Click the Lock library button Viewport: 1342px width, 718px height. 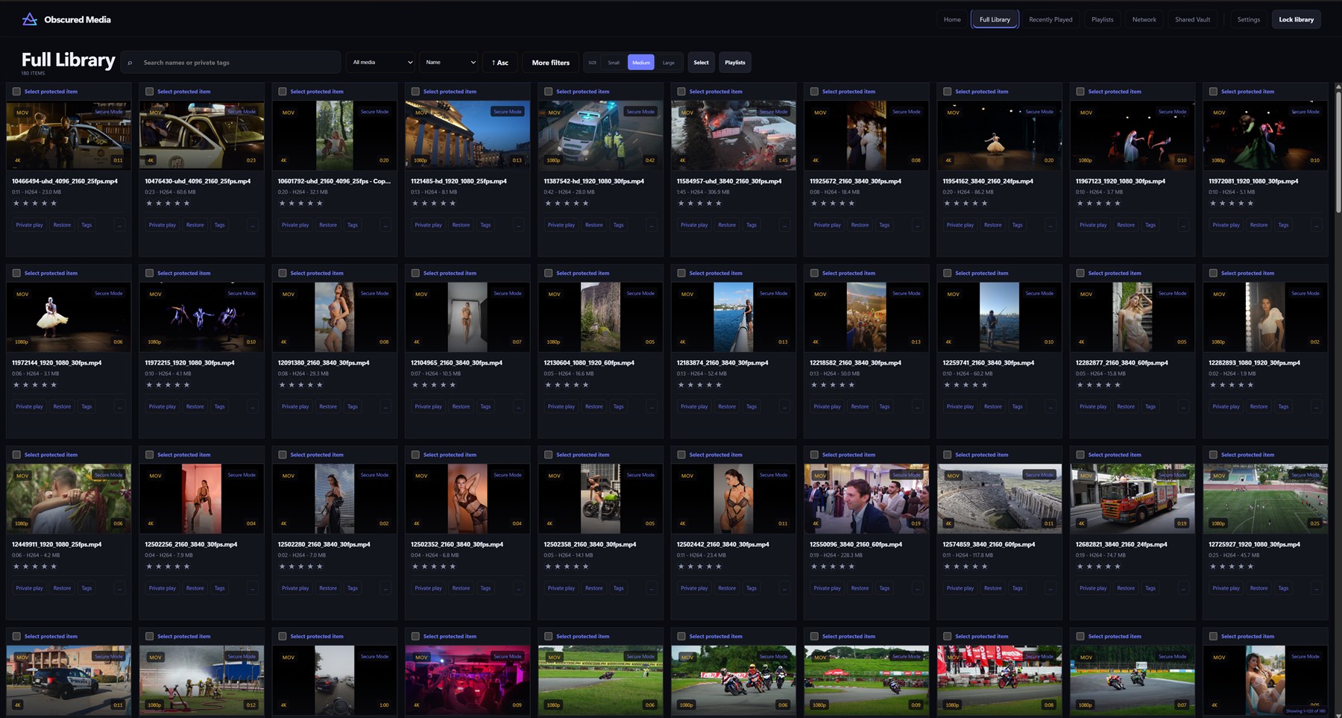[1296, 19]
